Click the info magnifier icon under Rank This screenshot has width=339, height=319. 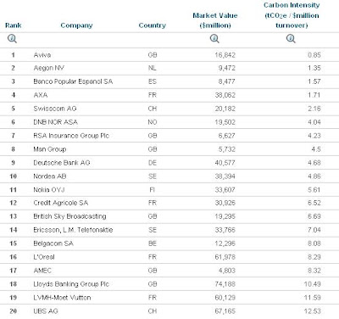12,38
